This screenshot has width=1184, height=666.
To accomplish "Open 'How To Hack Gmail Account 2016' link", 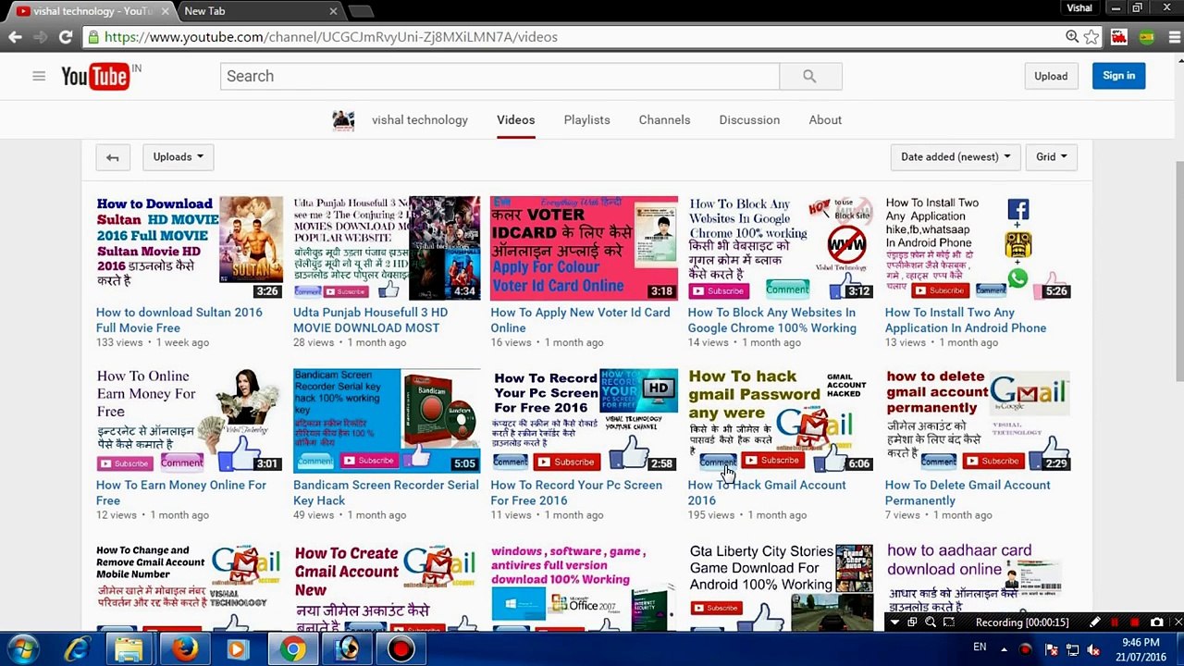I will tap(767, 493).
